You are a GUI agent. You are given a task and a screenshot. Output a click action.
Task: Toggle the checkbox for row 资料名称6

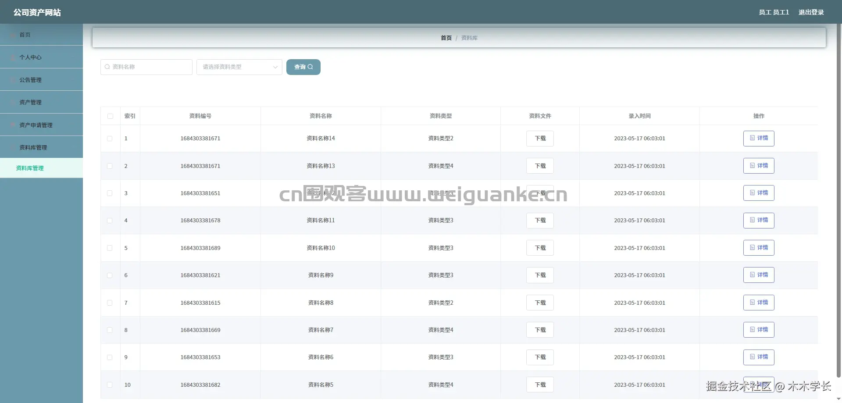[110, 357]
